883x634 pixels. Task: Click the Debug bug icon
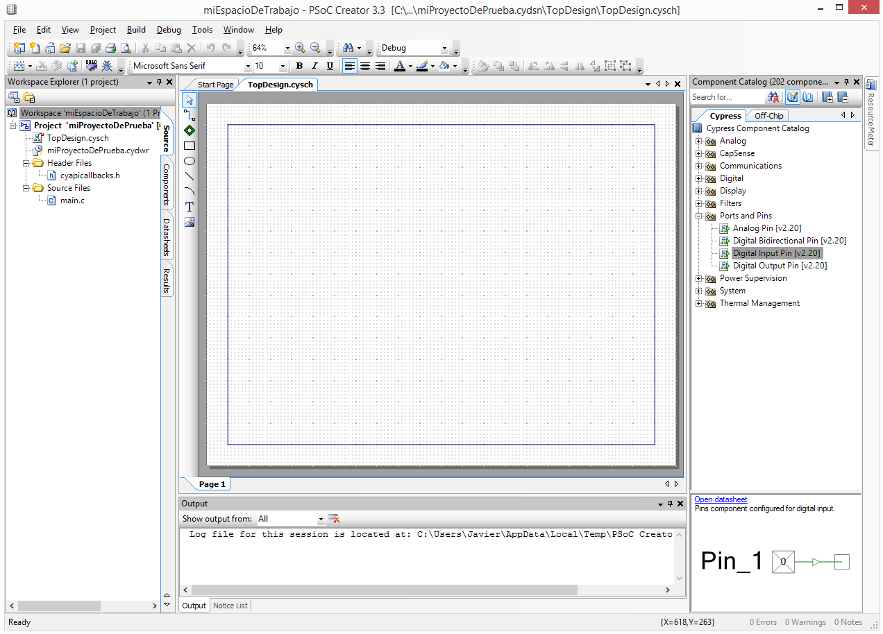coord(107,66)
